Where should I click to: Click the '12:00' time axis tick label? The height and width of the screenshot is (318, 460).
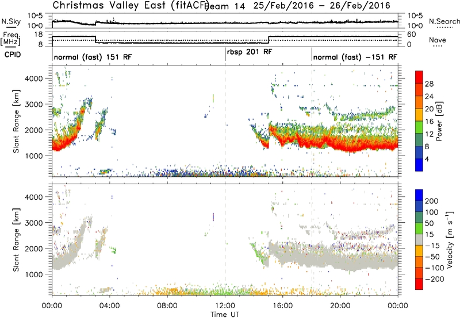point(225,306)
